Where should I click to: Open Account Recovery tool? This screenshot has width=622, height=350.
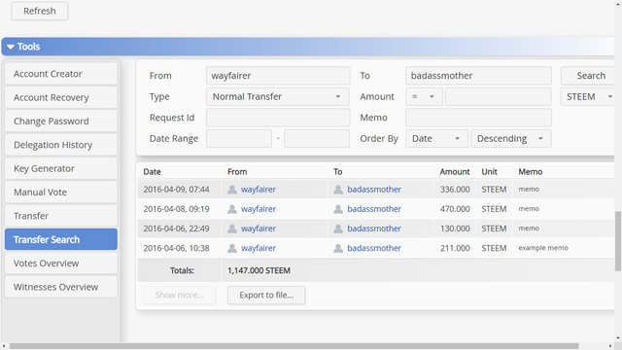pos(61,97)
